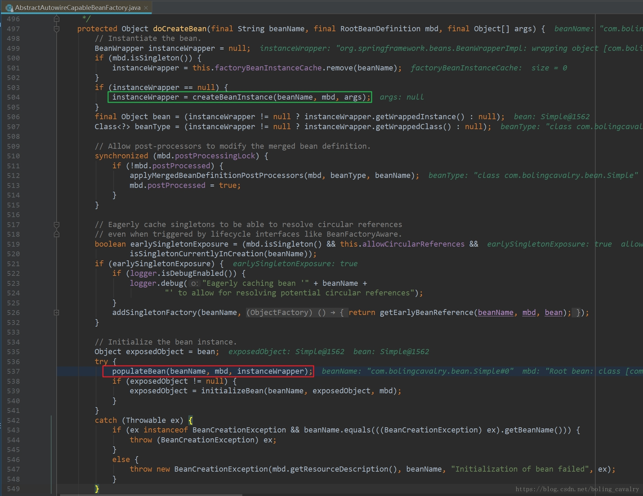Select the AbstractAutowireCapableBeanFactory.java editor tab
643x496 pixels.
click(77, 8)
